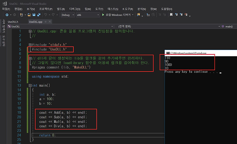Close the UseDLL.cpp tab
The image size is (237, 144).
coord(50,22)
